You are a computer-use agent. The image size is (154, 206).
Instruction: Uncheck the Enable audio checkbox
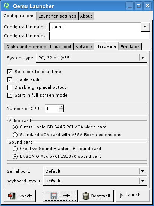pos(10,79)
